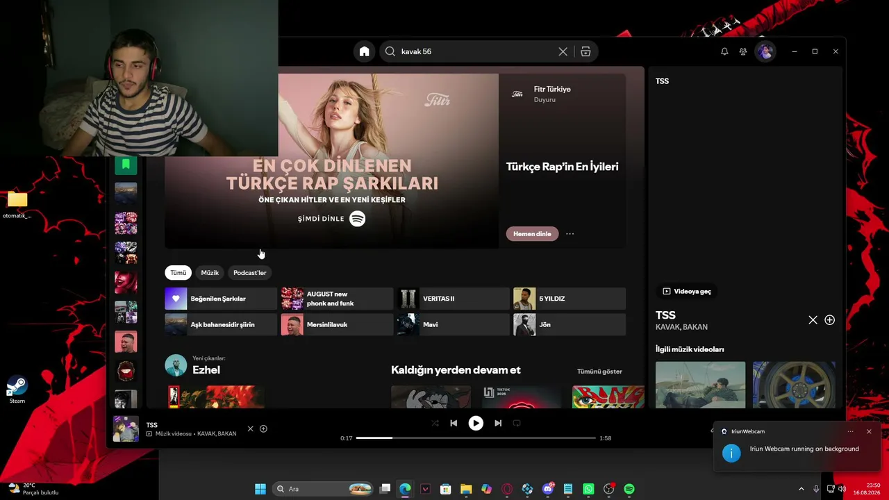
Task: Seek on the song progress bar
Action: 476,438
